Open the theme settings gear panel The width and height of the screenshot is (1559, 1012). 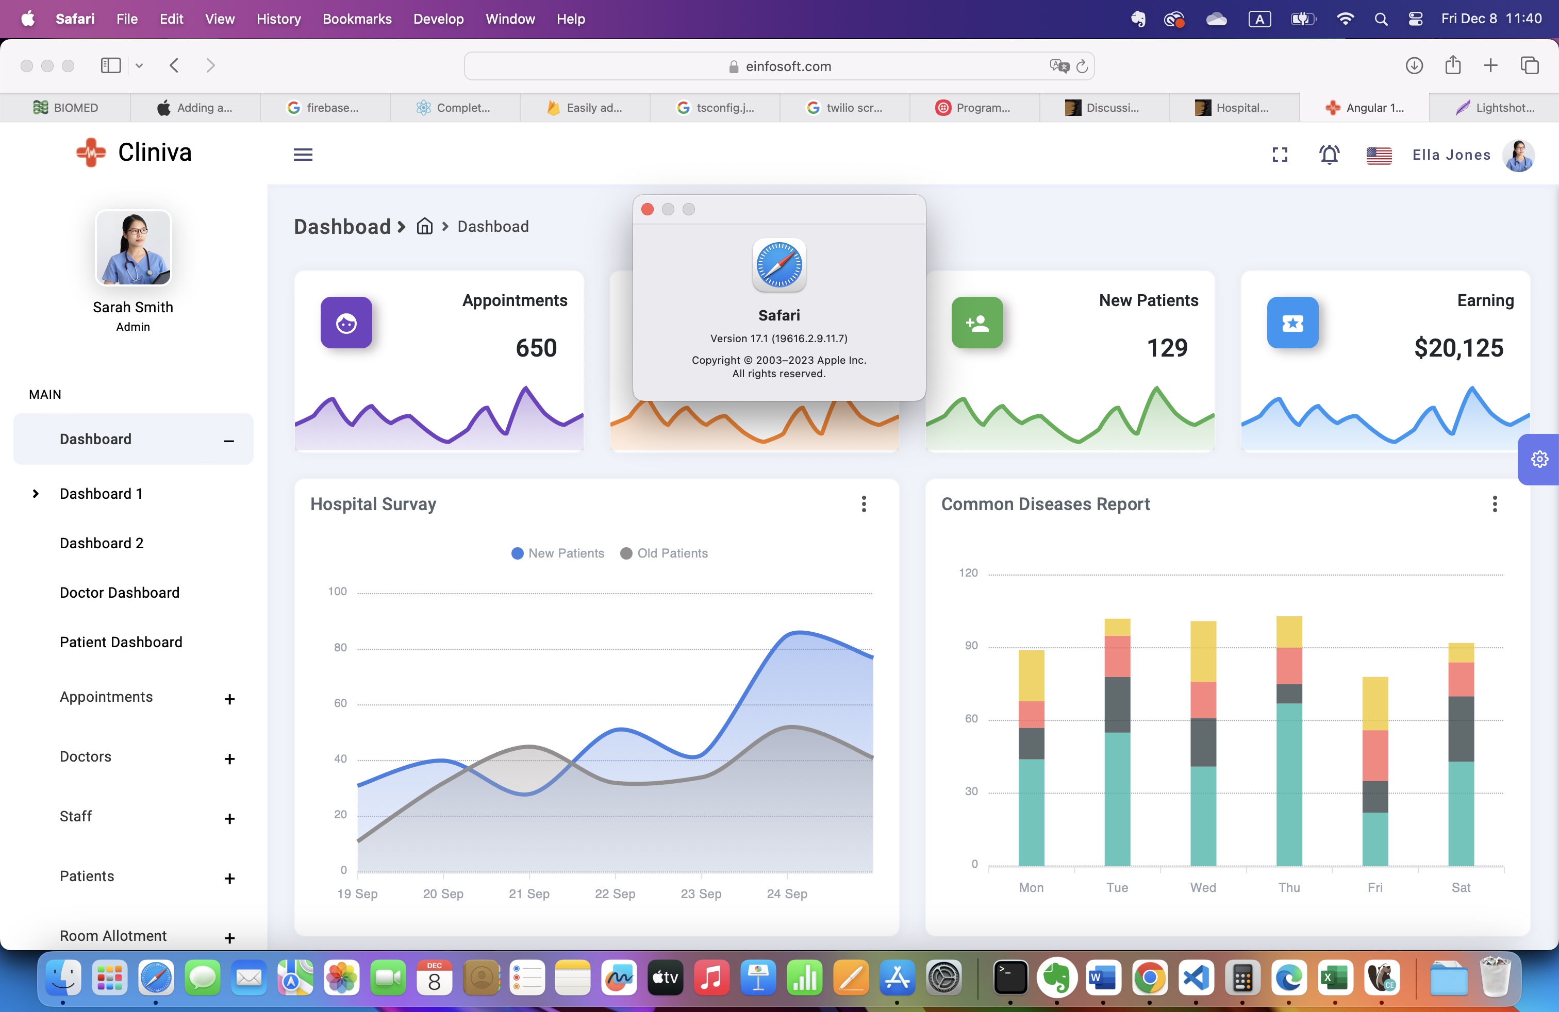point(1539,459)
